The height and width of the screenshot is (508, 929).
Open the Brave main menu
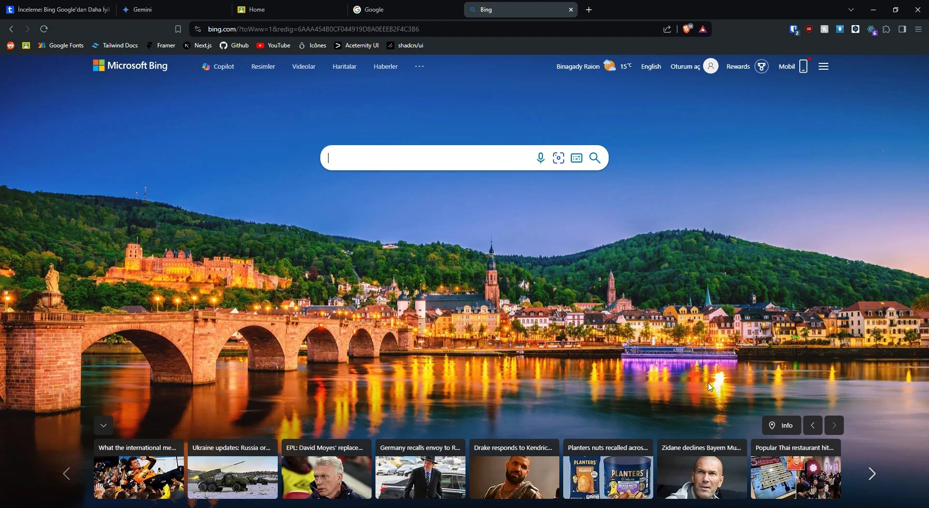[918, 30]
